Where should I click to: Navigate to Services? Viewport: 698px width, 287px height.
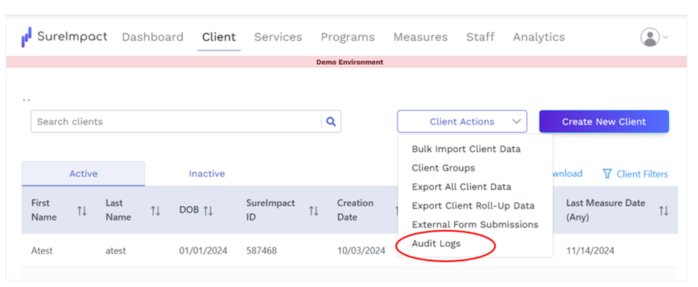coord(278,37)
